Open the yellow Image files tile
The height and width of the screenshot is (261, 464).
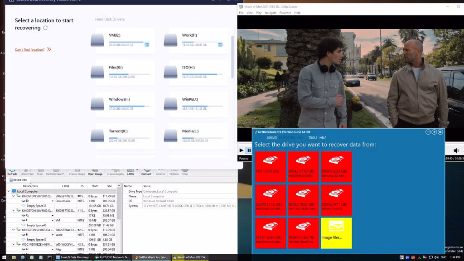pyautogui.click(x=336, y=233)
